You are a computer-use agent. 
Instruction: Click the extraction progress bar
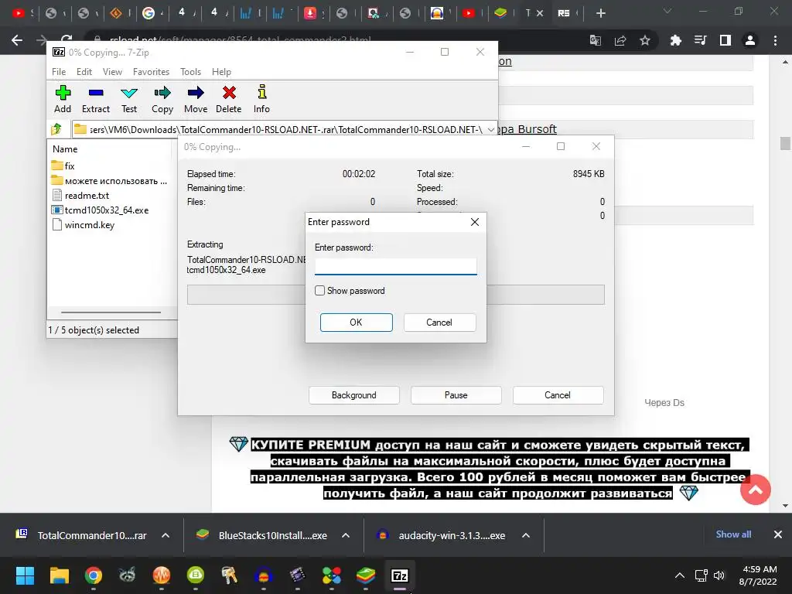[x=395, y=295]
